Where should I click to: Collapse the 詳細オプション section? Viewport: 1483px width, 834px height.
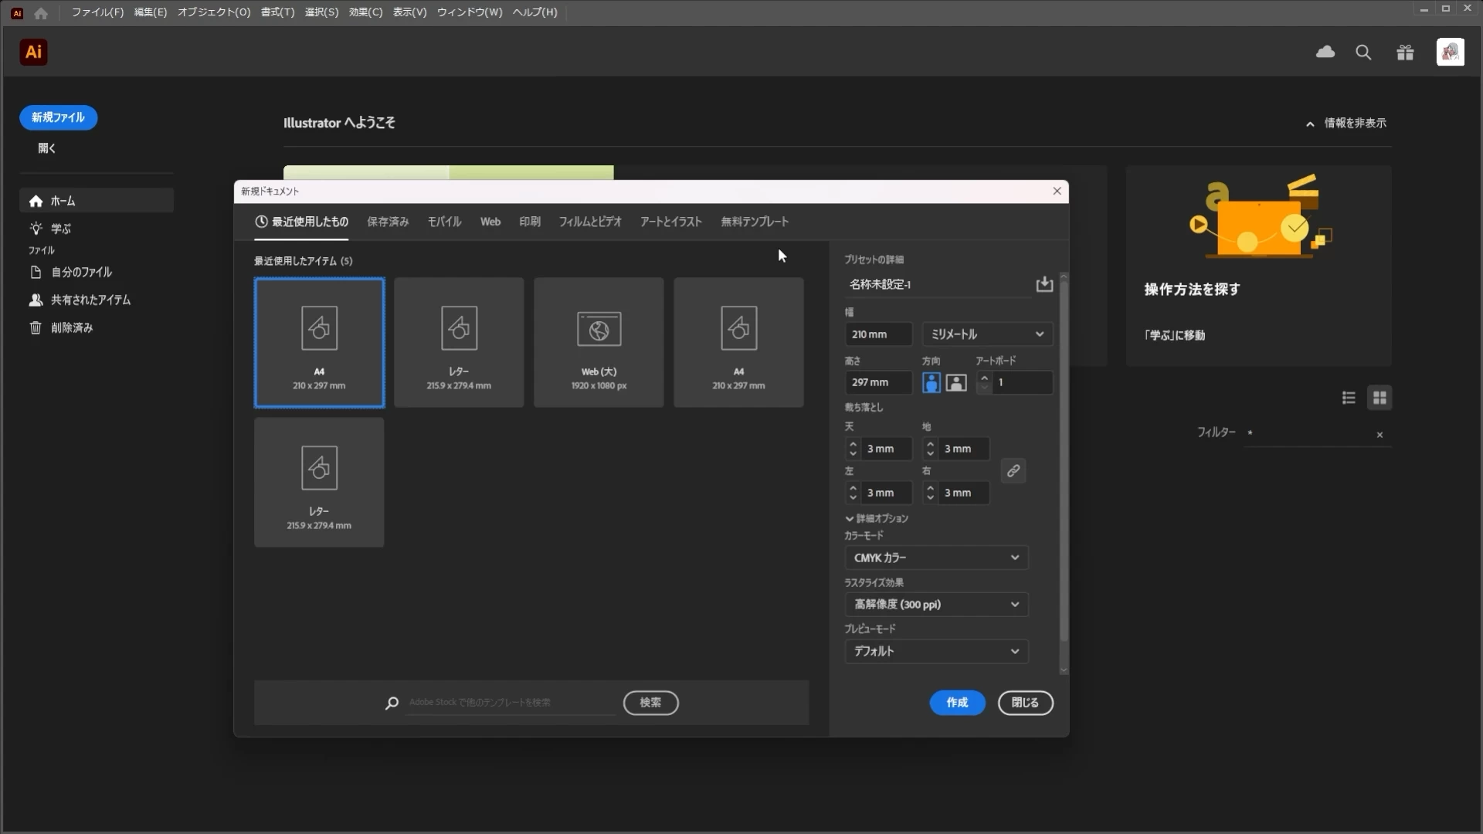point(877,519)
